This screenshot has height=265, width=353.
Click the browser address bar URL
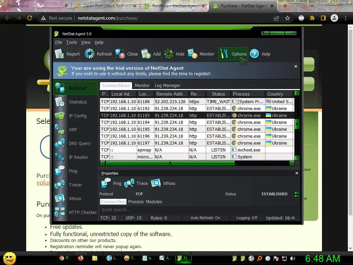[108, 18]
